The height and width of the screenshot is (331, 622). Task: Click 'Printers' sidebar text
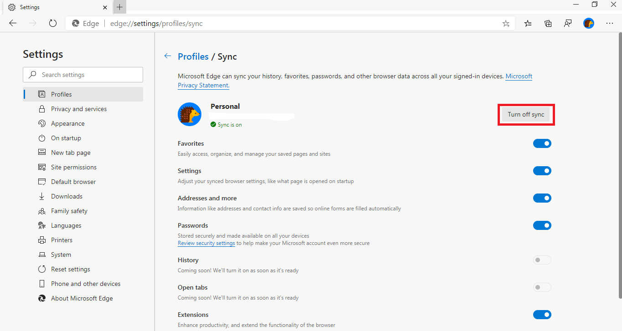coord(62,240)
